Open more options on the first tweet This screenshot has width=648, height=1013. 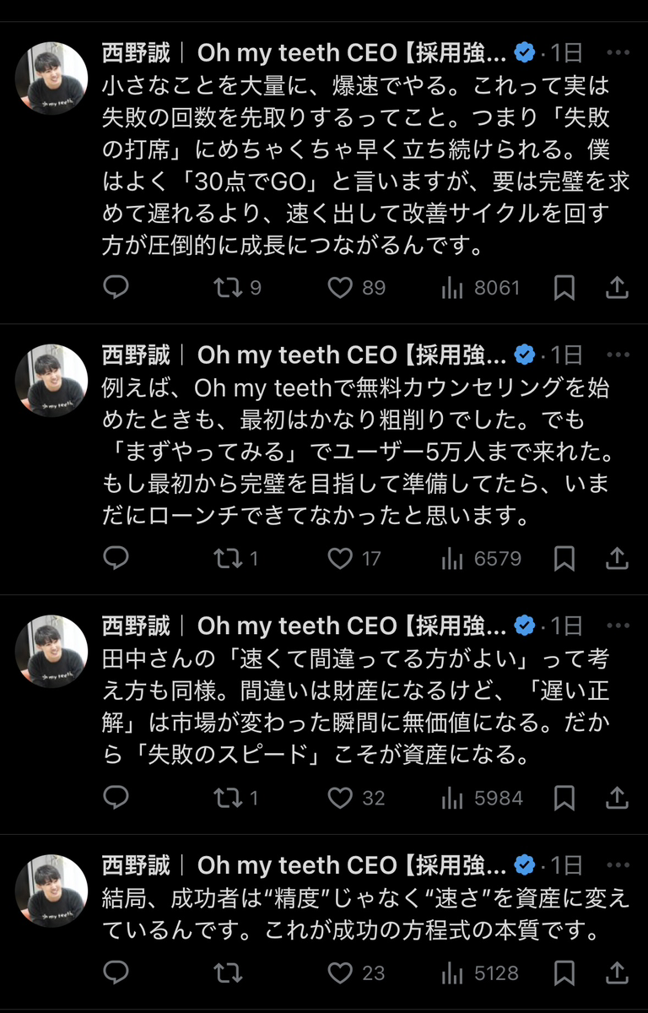coord(617,53)
